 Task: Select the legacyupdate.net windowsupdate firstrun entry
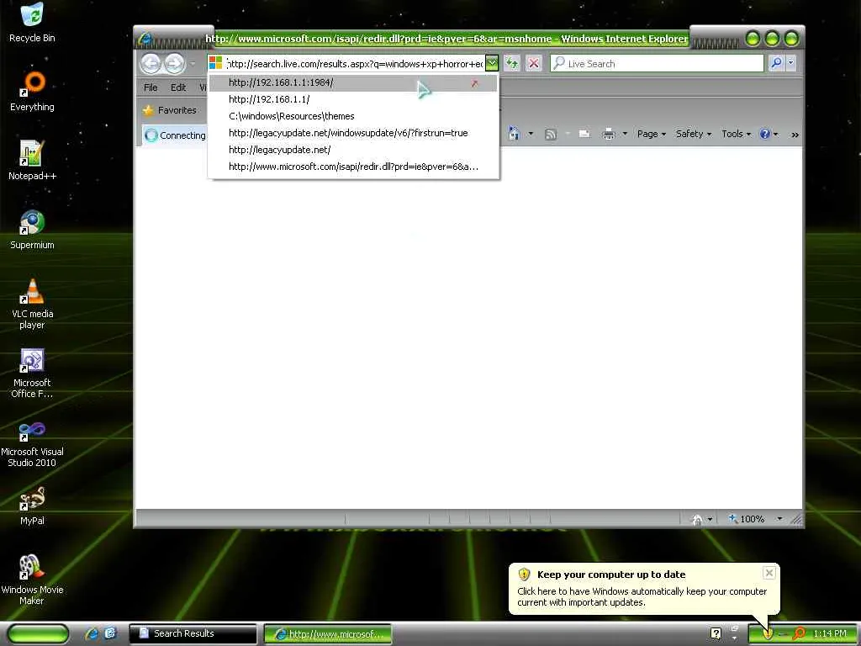click(352, 133)
